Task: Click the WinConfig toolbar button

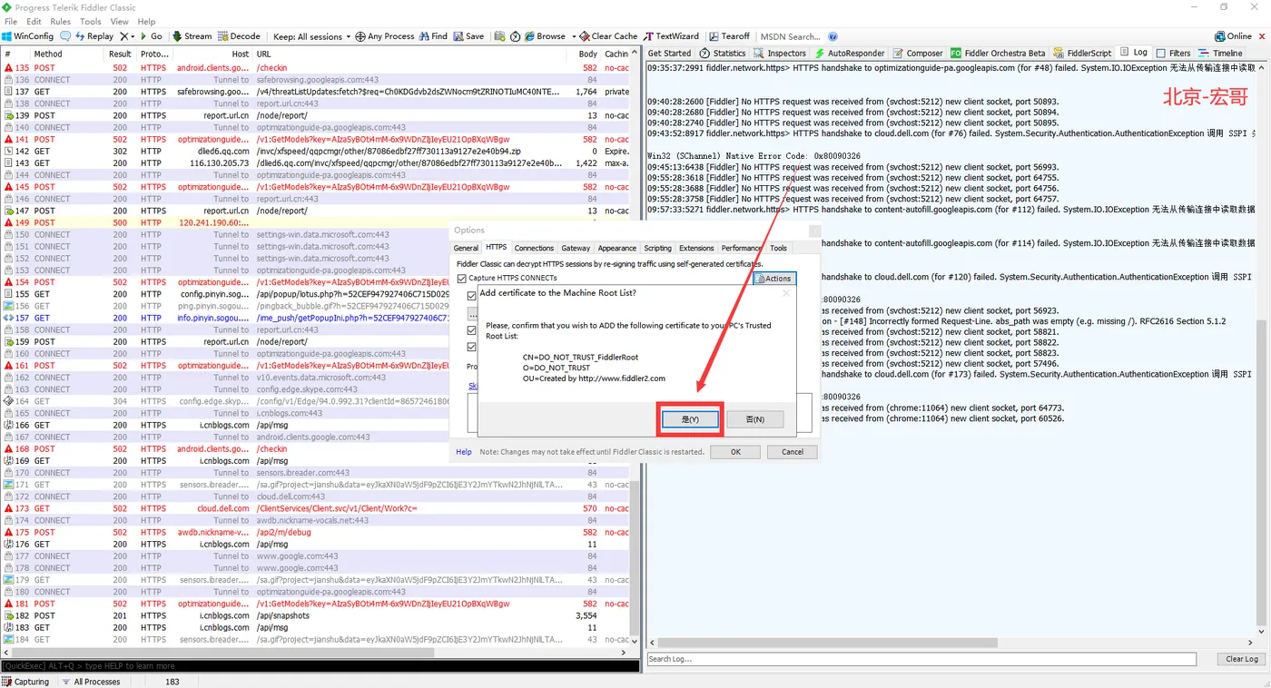Action: 27,36
